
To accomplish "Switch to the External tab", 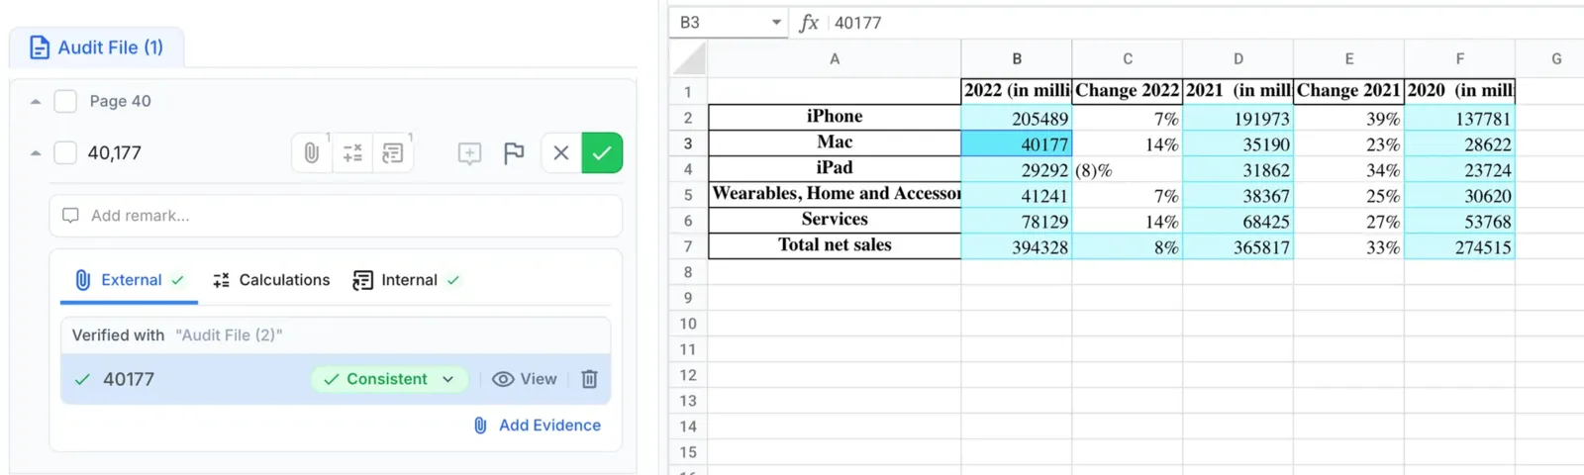I will pos(131,280).
